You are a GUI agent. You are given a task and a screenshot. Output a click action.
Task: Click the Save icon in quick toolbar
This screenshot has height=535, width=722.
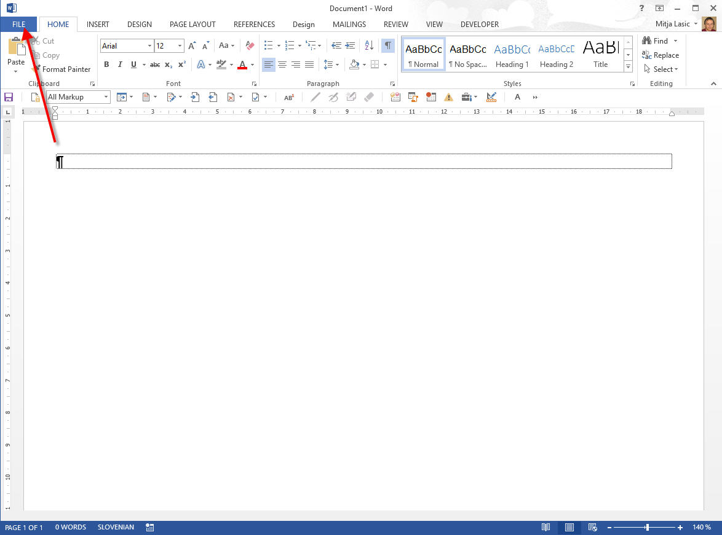coord(9,97)
